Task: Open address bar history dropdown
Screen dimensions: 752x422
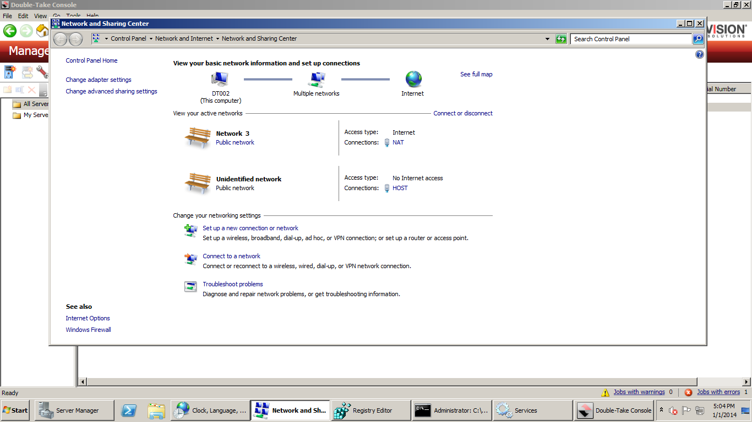Action: click(547, 39)
